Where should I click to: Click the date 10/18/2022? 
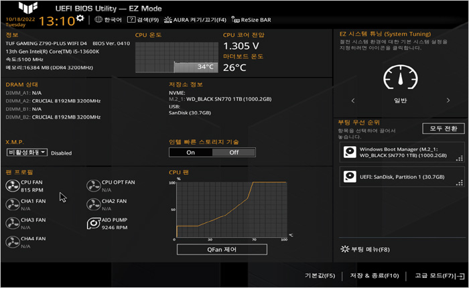point(20,19)
